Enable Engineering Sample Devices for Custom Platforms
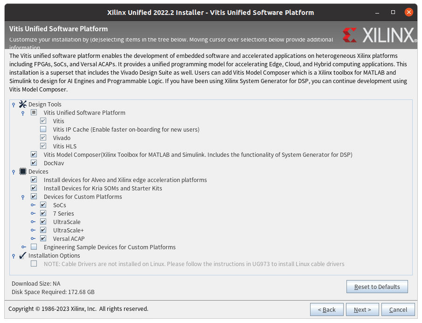Viewport: 422px width, 323px height. 34,247
